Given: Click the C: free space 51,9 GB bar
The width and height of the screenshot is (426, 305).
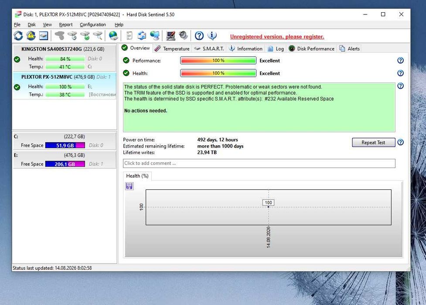Looking at the screenshot, I should click(x=65, y=145).
